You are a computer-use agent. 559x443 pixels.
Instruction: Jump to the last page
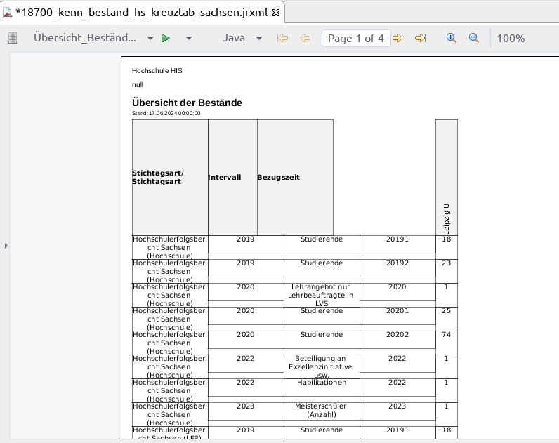(421, 38)
